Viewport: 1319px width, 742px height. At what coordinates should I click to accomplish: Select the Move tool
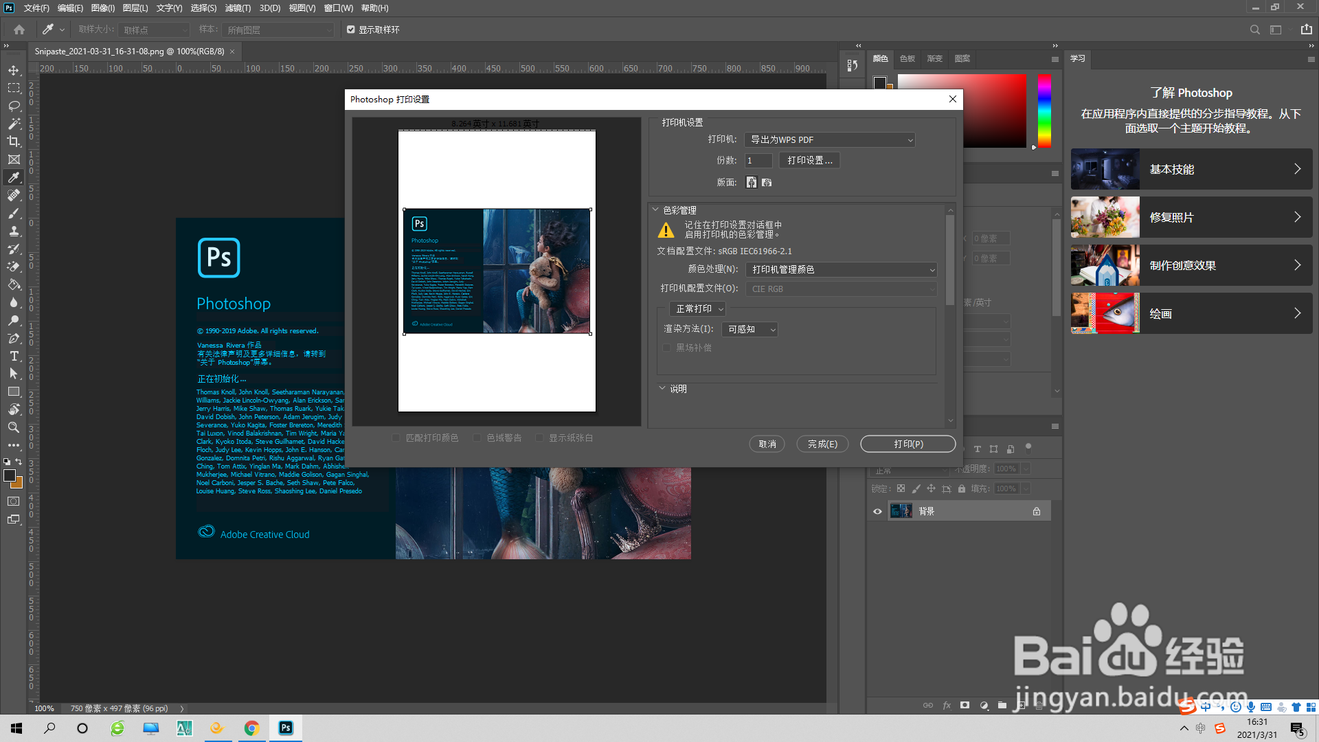point(14,70)
